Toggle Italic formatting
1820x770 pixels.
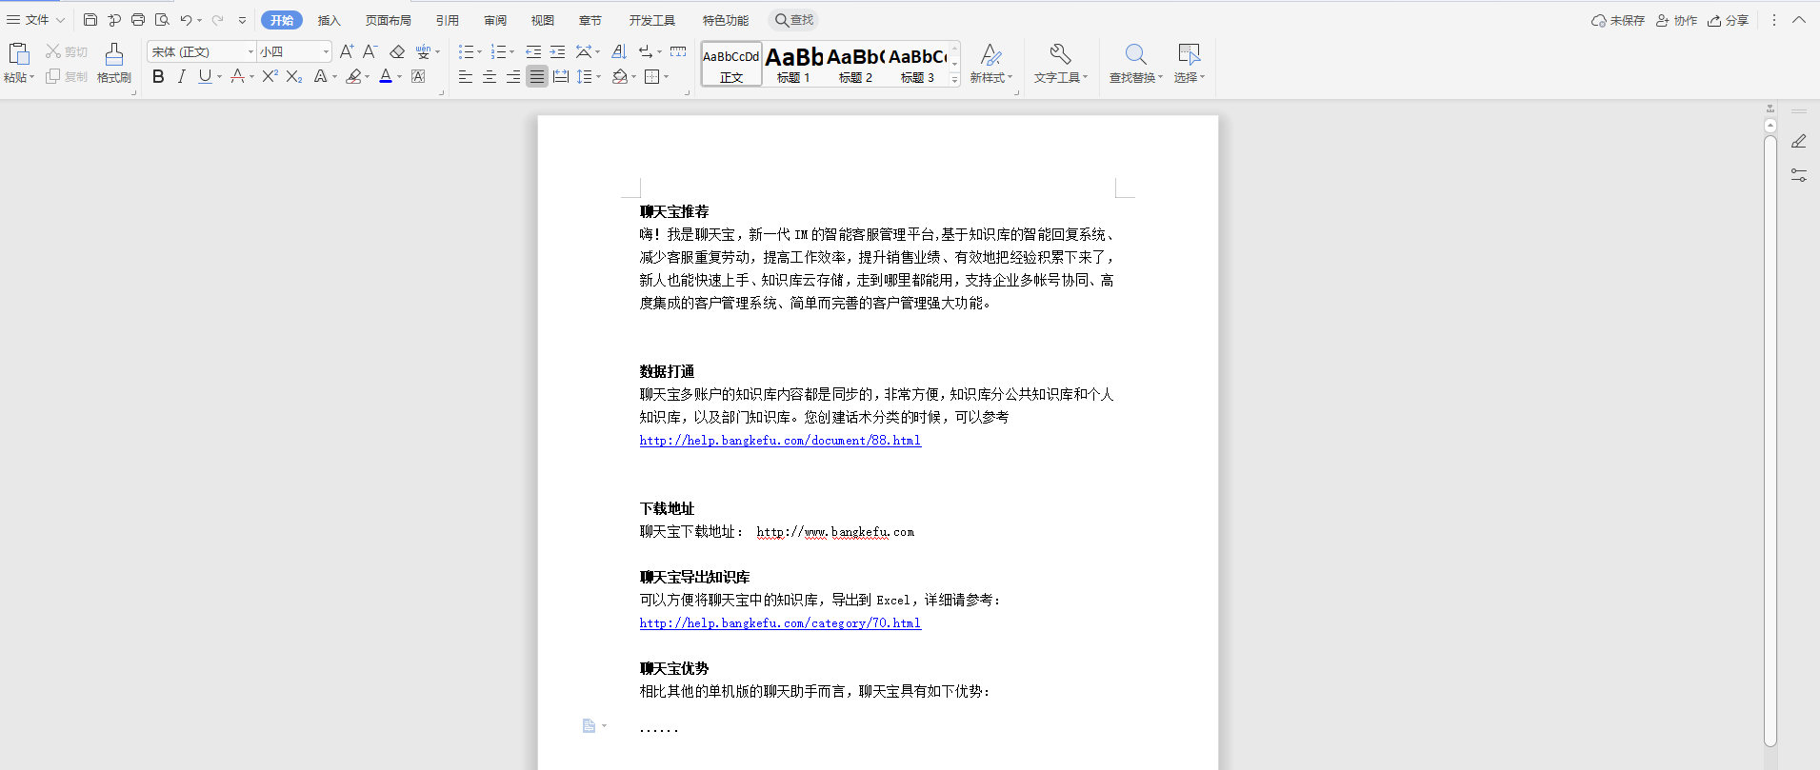click(x=181, y=76)
